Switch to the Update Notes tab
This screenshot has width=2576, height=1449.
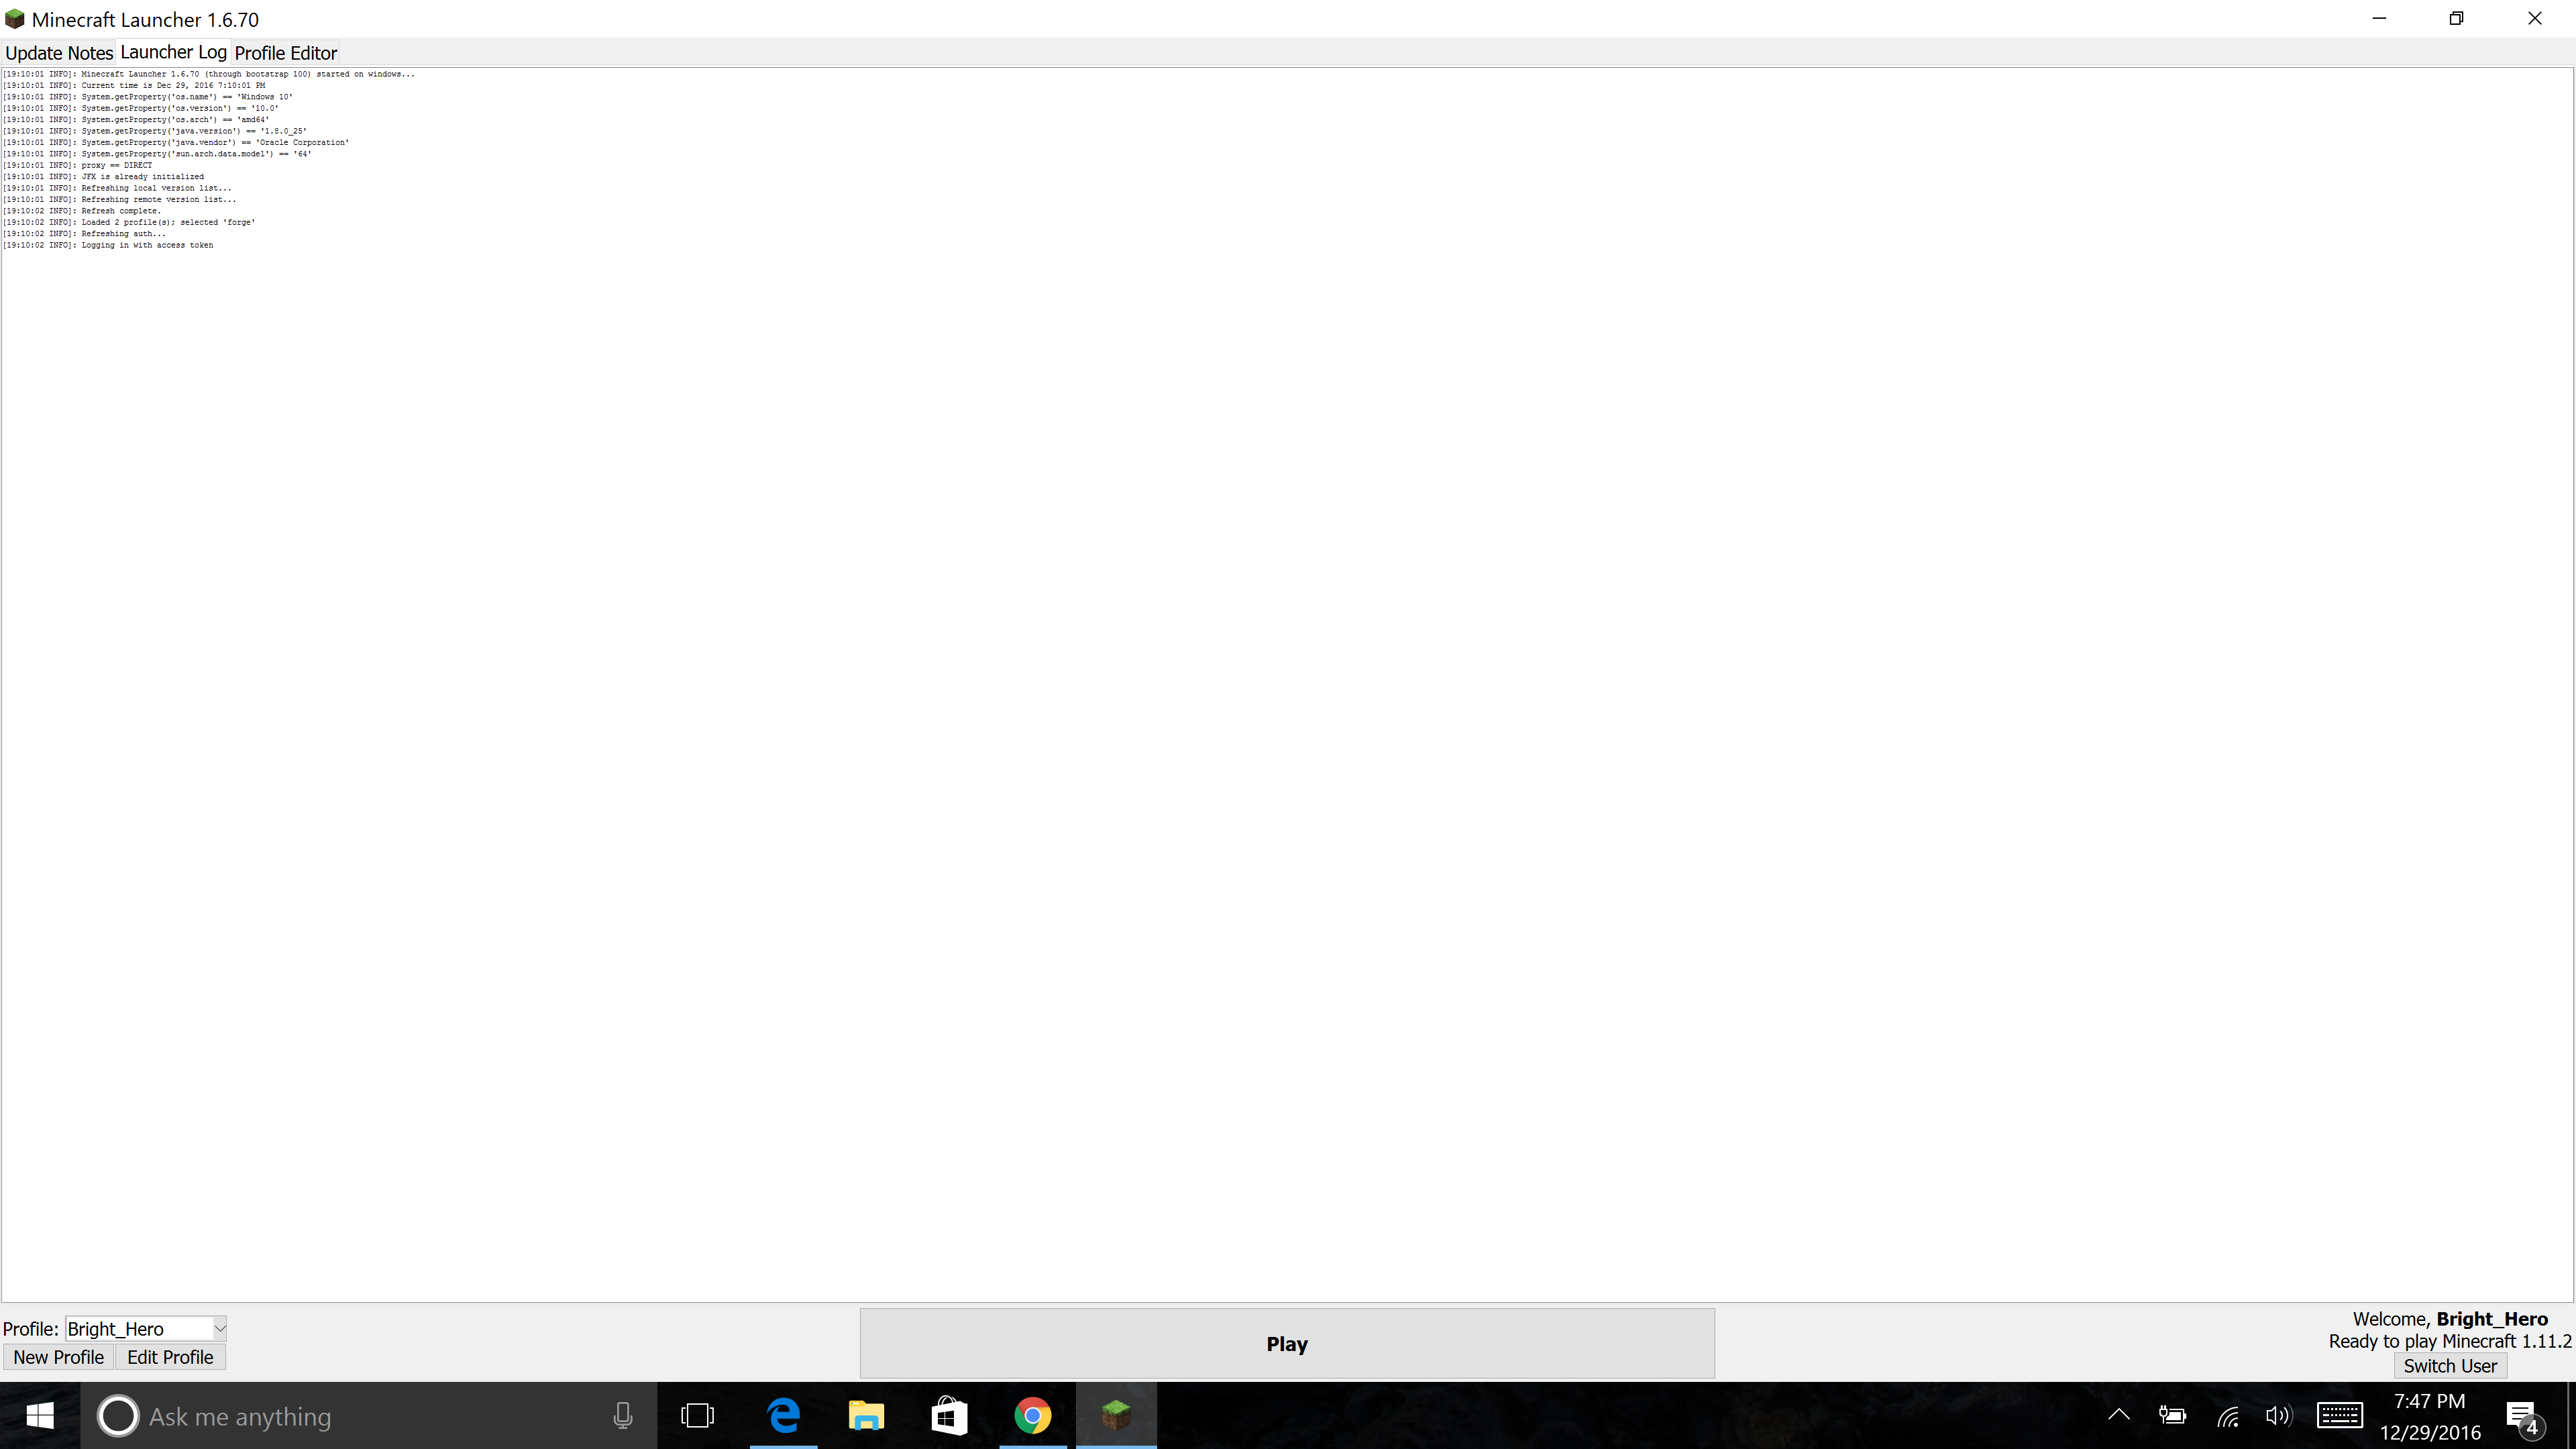pyautogui.click(x=59, y=53)
